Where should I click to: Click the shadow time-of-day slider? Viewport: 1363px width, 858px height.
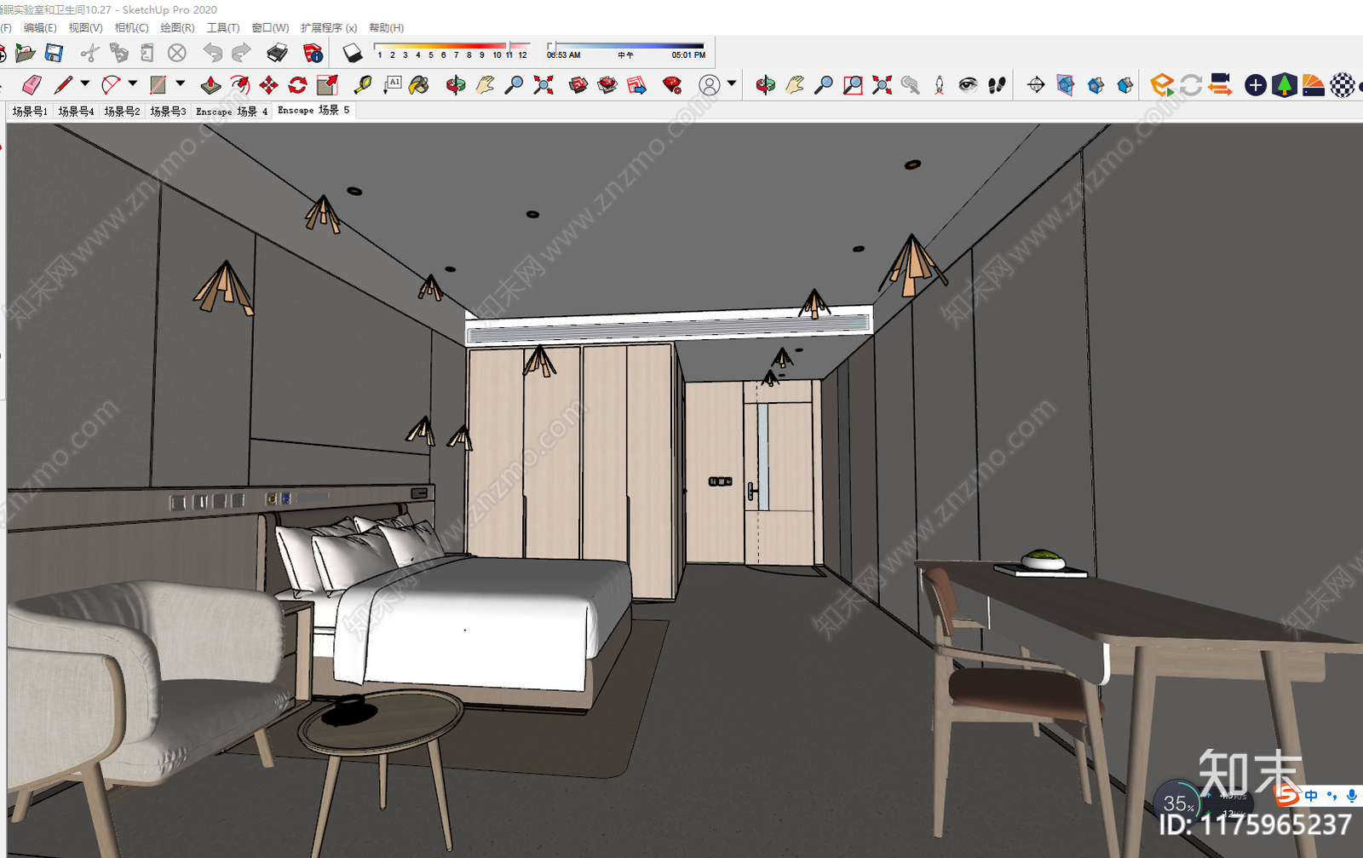click(626, 46)
